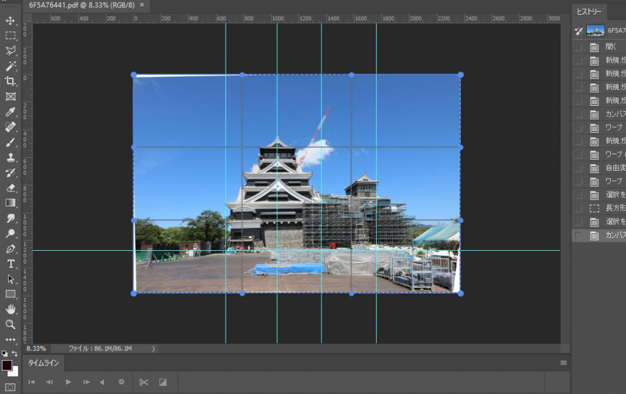Select the Clone Stamp tool

tap(10, 157)
